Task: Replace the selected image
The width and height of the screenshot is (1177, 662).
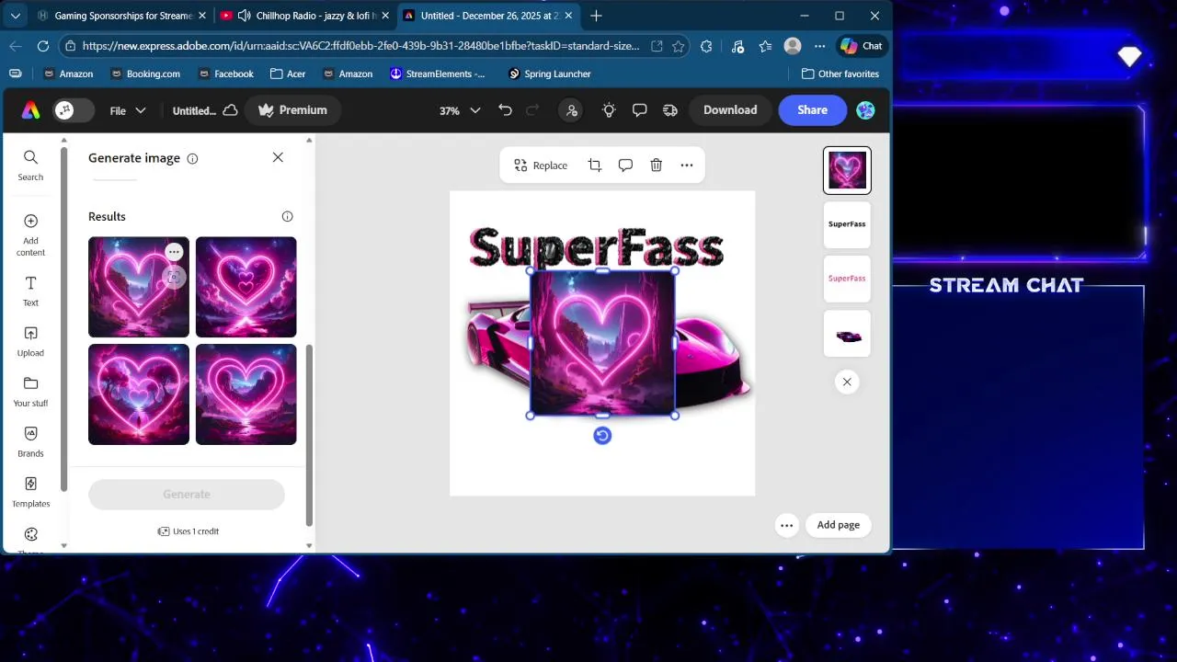Action: click(x=541, y=165)
